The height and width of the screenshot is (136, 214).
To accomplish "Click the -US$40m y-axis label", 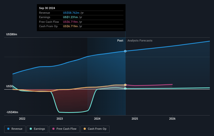I will (12, 112).
